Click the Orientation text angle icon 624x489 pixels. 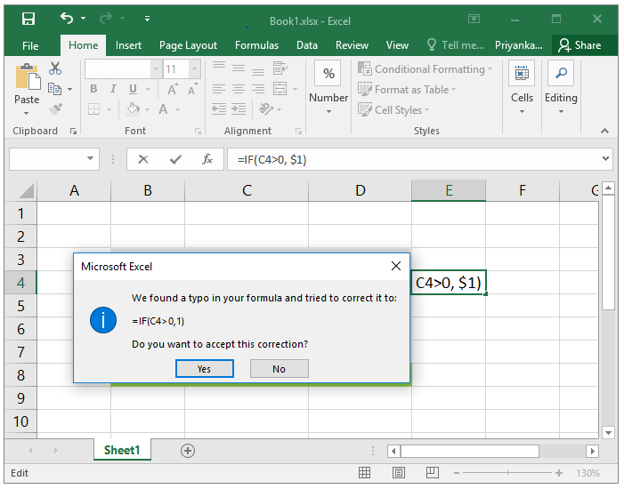coord(266,108)
